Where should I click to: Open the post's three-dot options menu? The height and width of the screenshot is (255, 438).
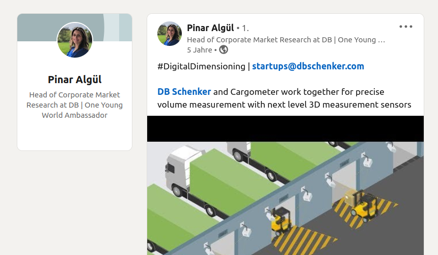pyautogui.click(x=405, y=27)
